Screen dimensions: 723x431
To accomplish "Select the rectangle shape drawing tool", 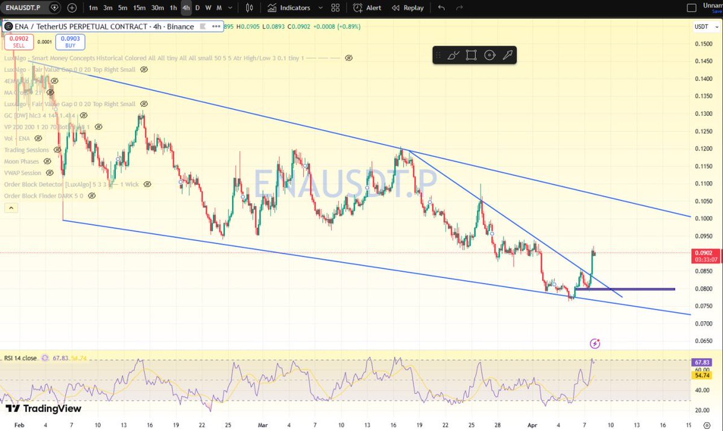I will (x=471, y=55).
